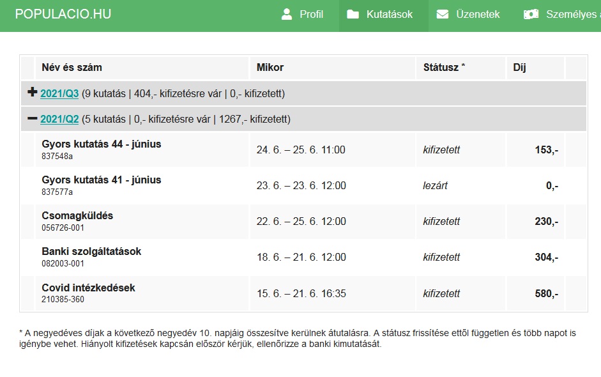This screenshot has height=377, width=601.
Task: Click the Covid intézkedések research entry
Action: click(x=88, y=288)
